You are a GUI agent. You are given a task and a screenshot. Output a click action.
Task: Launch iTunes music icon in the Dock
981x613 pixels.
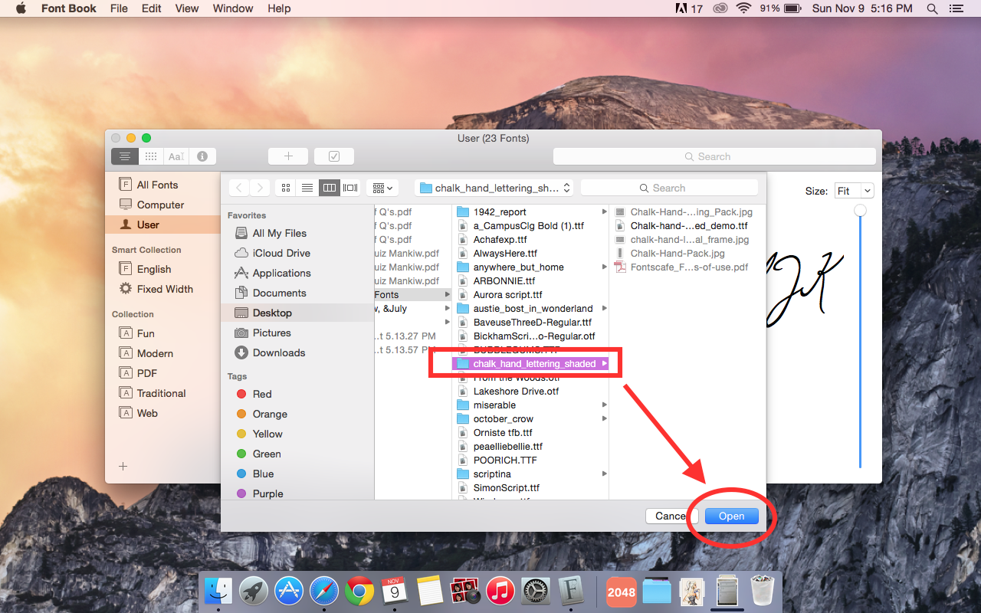[x=500, y=591]
